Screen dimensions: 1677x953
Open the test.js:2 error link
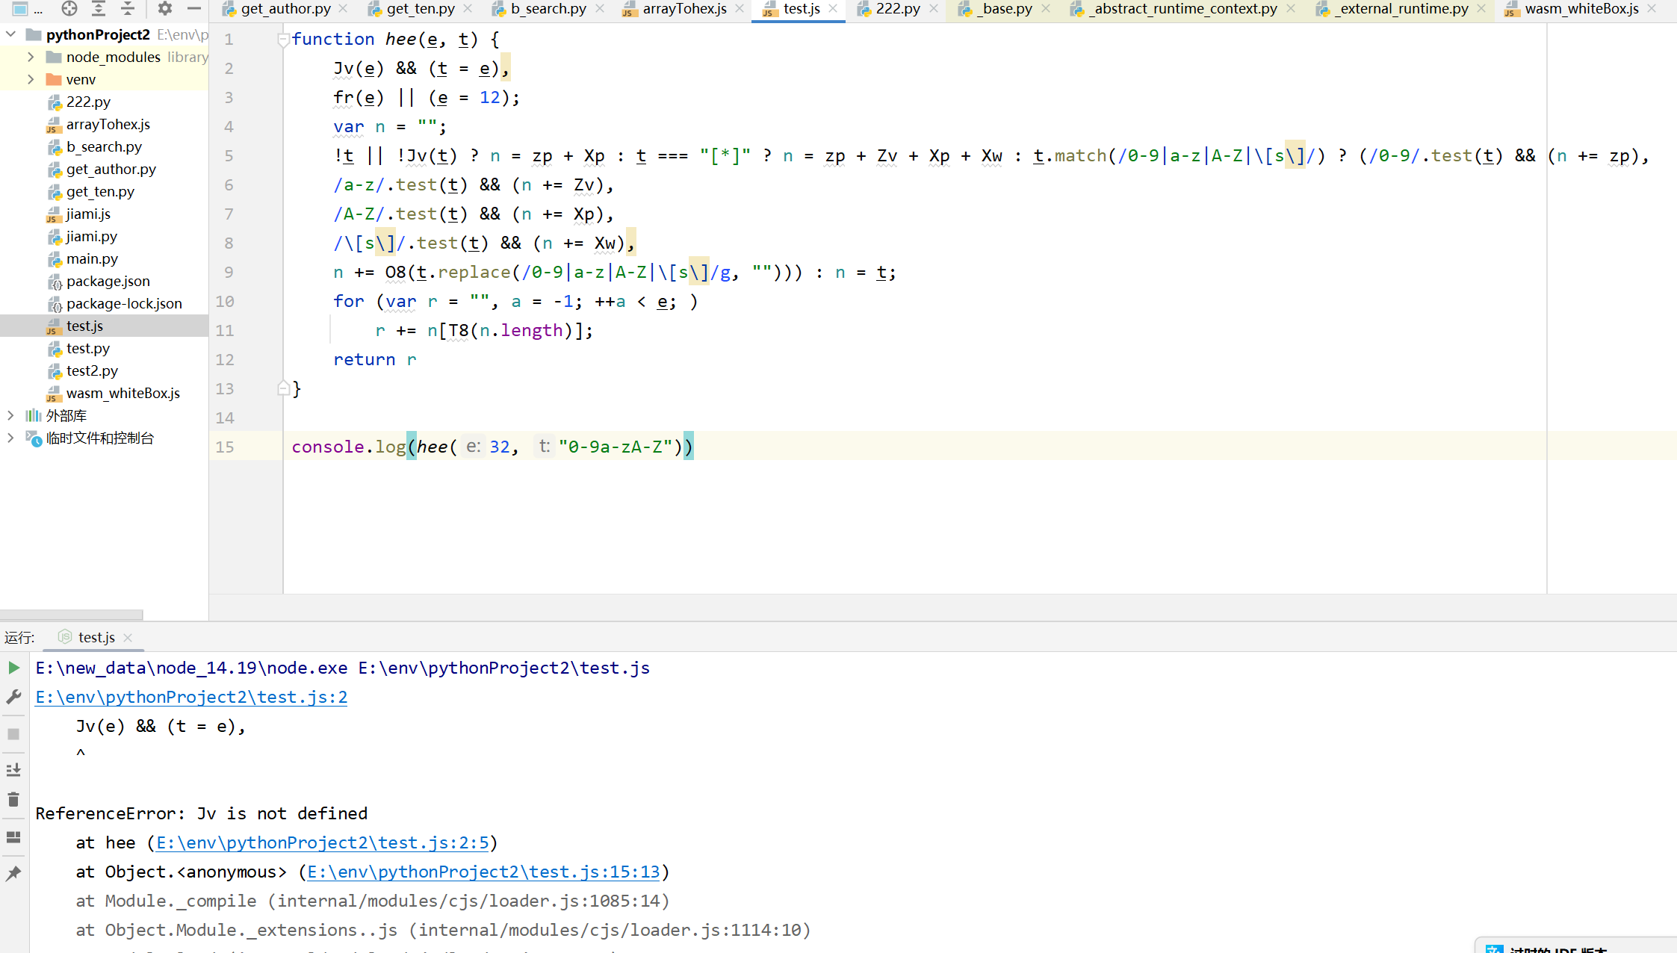tap(191, 697)
